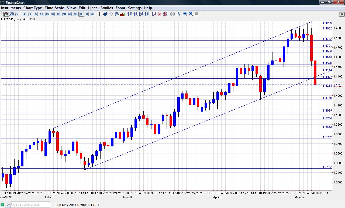Expand the Instruments menu
This screenshot has height=208, width=345.
11,8
